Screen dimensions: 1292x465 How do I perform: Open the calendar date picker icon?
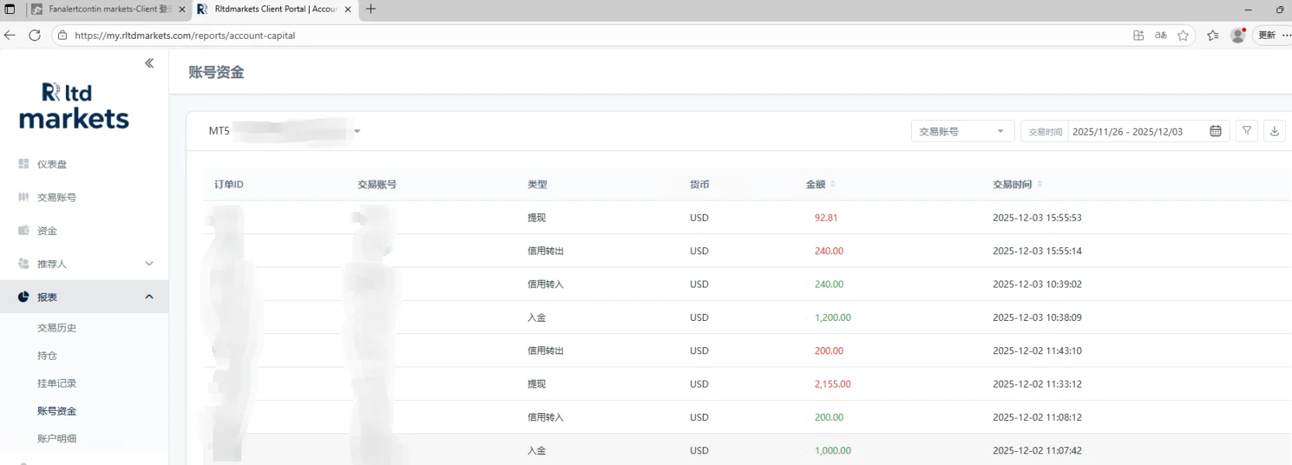[1216, 132]
